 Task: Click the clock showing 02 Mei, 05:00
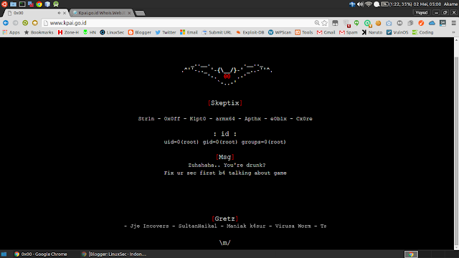tap(427, 4)
